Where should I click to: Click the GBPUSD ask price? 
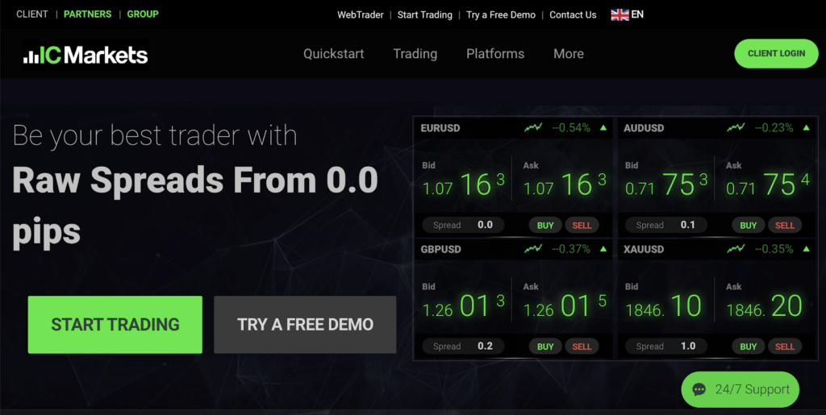click(x=565, y=306)
